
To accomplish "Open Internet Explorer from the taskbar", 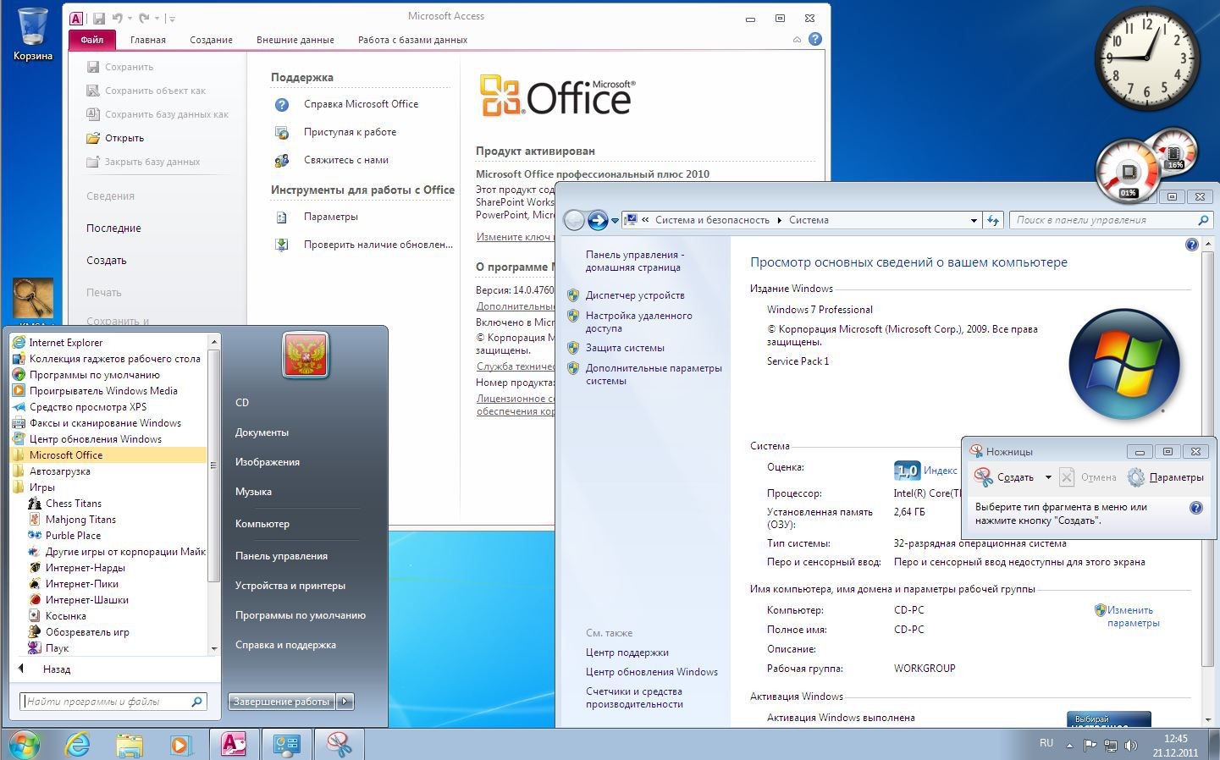I will point(78,744).
